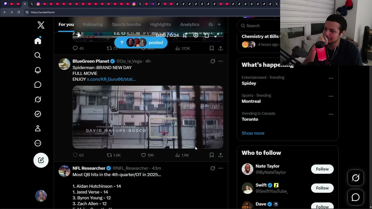Reload the page with the browser refresh button
This screenshot has height=209, width=372.
19,12
